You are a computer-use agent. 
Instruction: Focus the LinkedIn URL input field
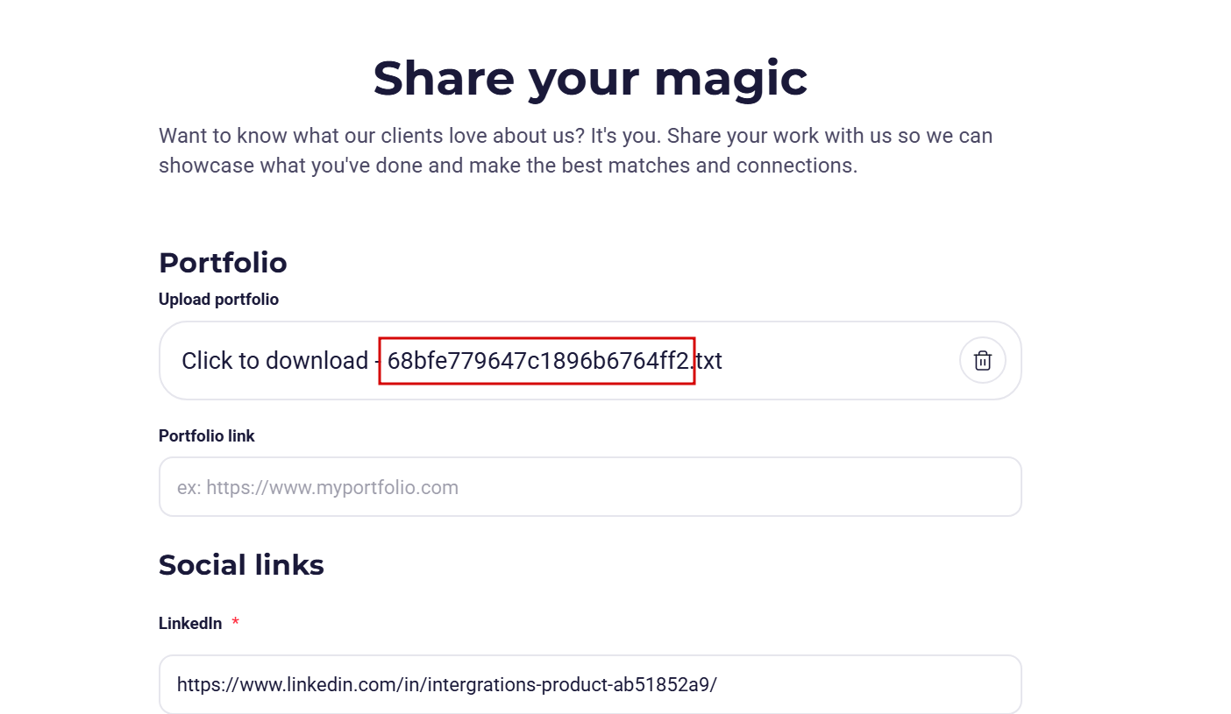[x=590, y=684]
